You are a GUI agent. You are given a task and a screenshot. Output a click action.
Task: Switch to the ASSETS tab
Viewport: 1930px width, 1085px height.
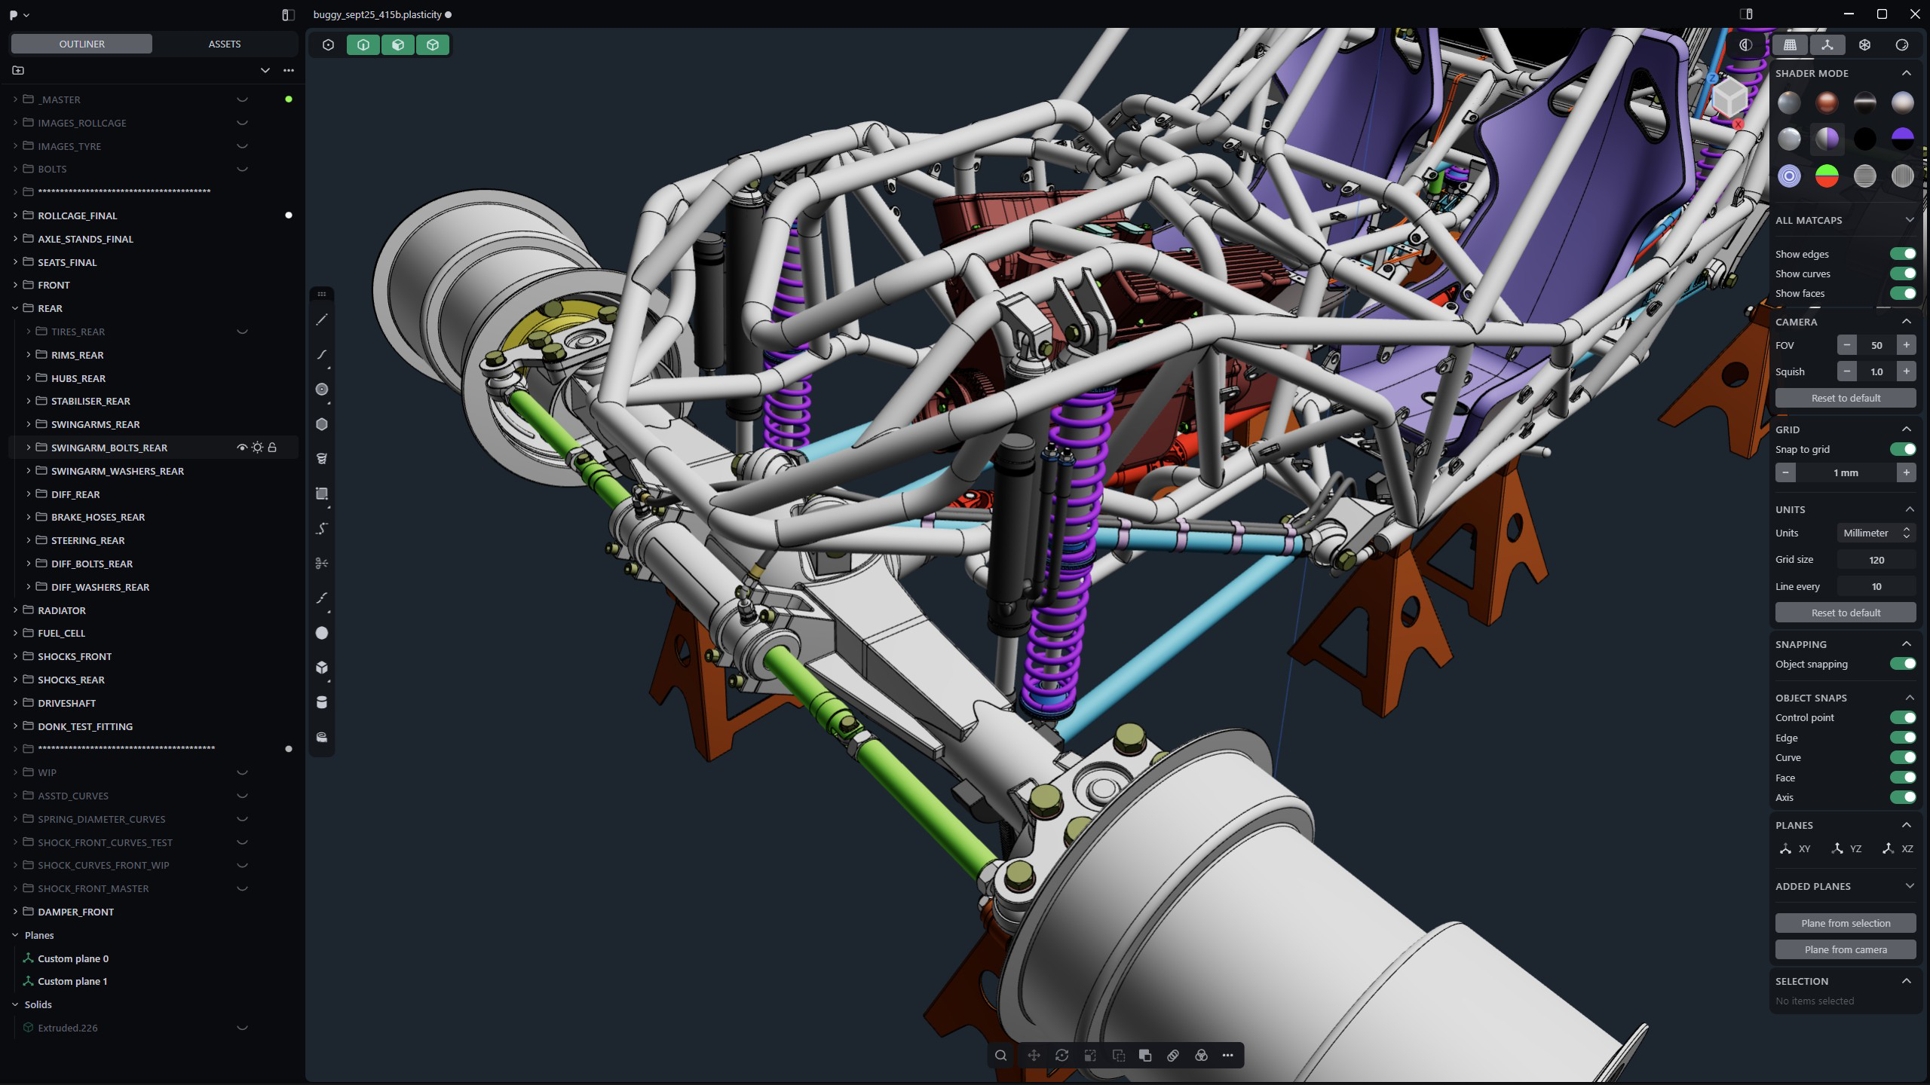click(224, 44)
